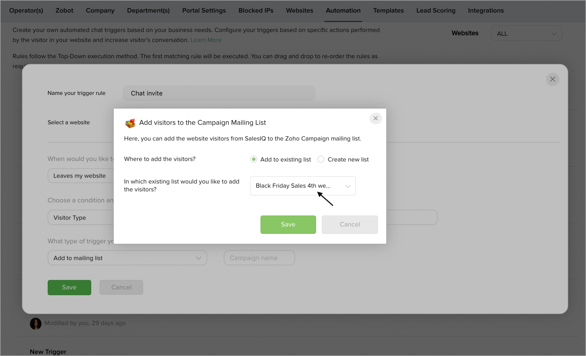Click the Campaign name input field

coord(259,258)
